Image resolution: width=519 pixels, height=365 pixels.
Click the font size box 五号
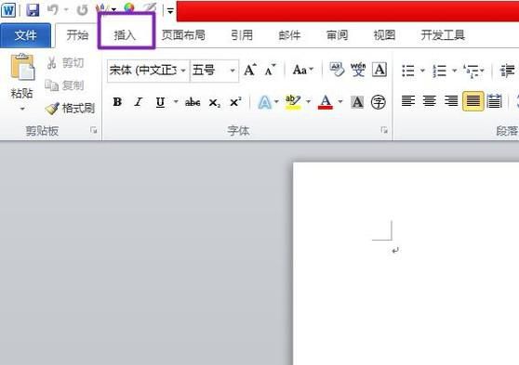[x=210, y=70]
